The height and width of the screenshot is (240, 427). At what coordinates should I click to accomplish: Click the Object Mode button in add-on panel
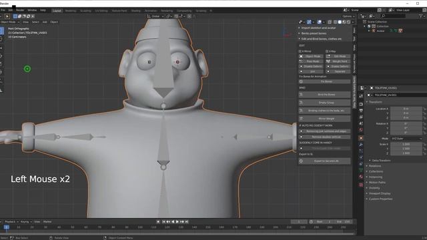coord(311,56)
